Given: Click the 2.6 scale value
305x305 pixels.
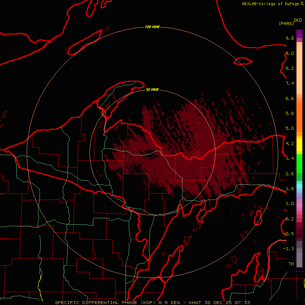Looking at the screenshot, I should tap(290, 174).
